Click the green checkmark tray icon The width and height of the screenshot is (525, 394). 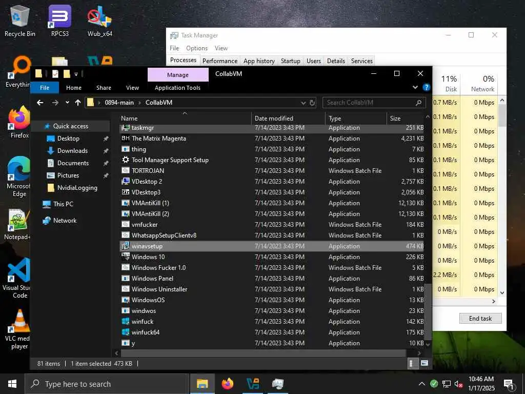pos(434,384)
